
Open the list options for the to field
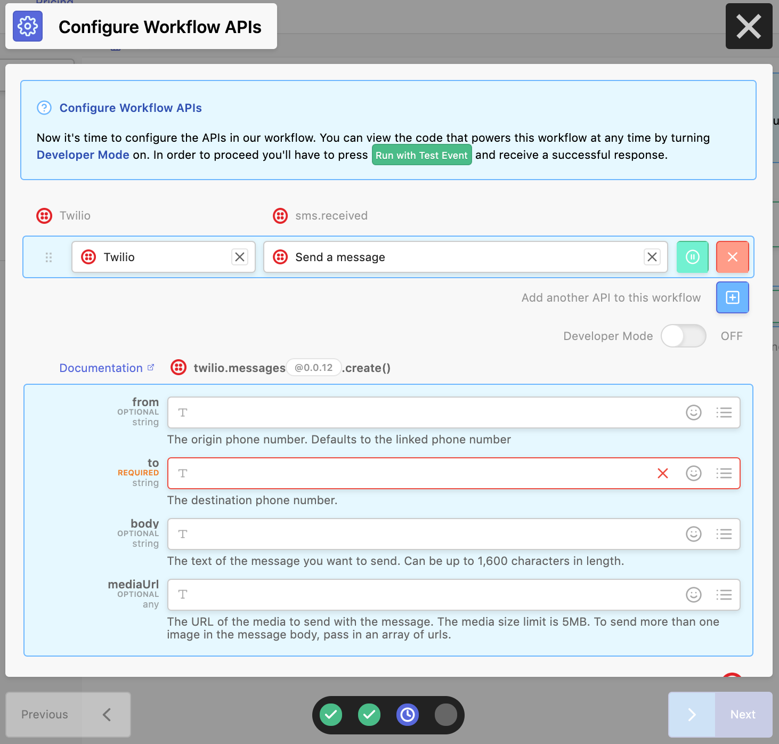click(724, 473)
